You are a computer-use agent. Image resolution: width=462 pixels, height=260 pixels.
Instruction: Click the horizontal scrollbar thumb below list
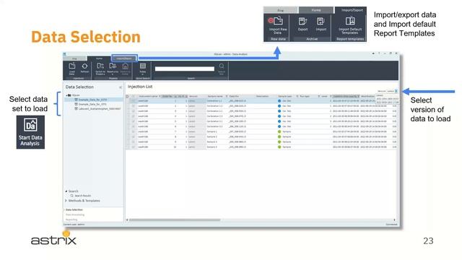tap(175, 220)
